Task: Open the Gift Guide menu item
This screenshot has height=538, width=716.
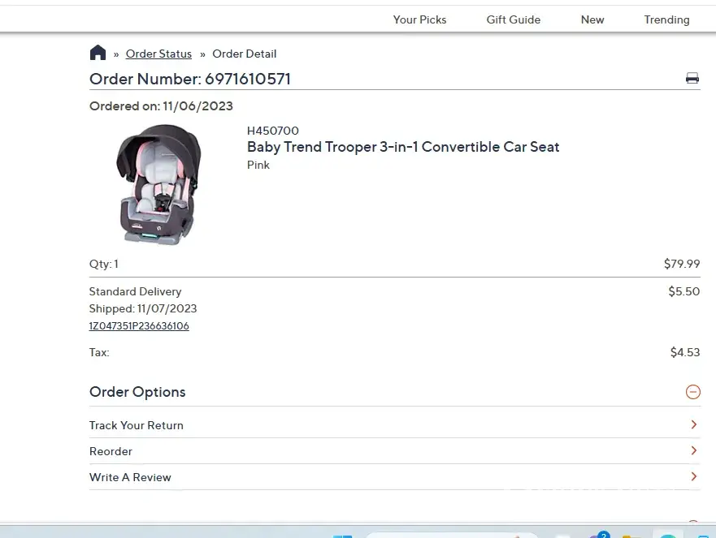Action: point(514,19)
